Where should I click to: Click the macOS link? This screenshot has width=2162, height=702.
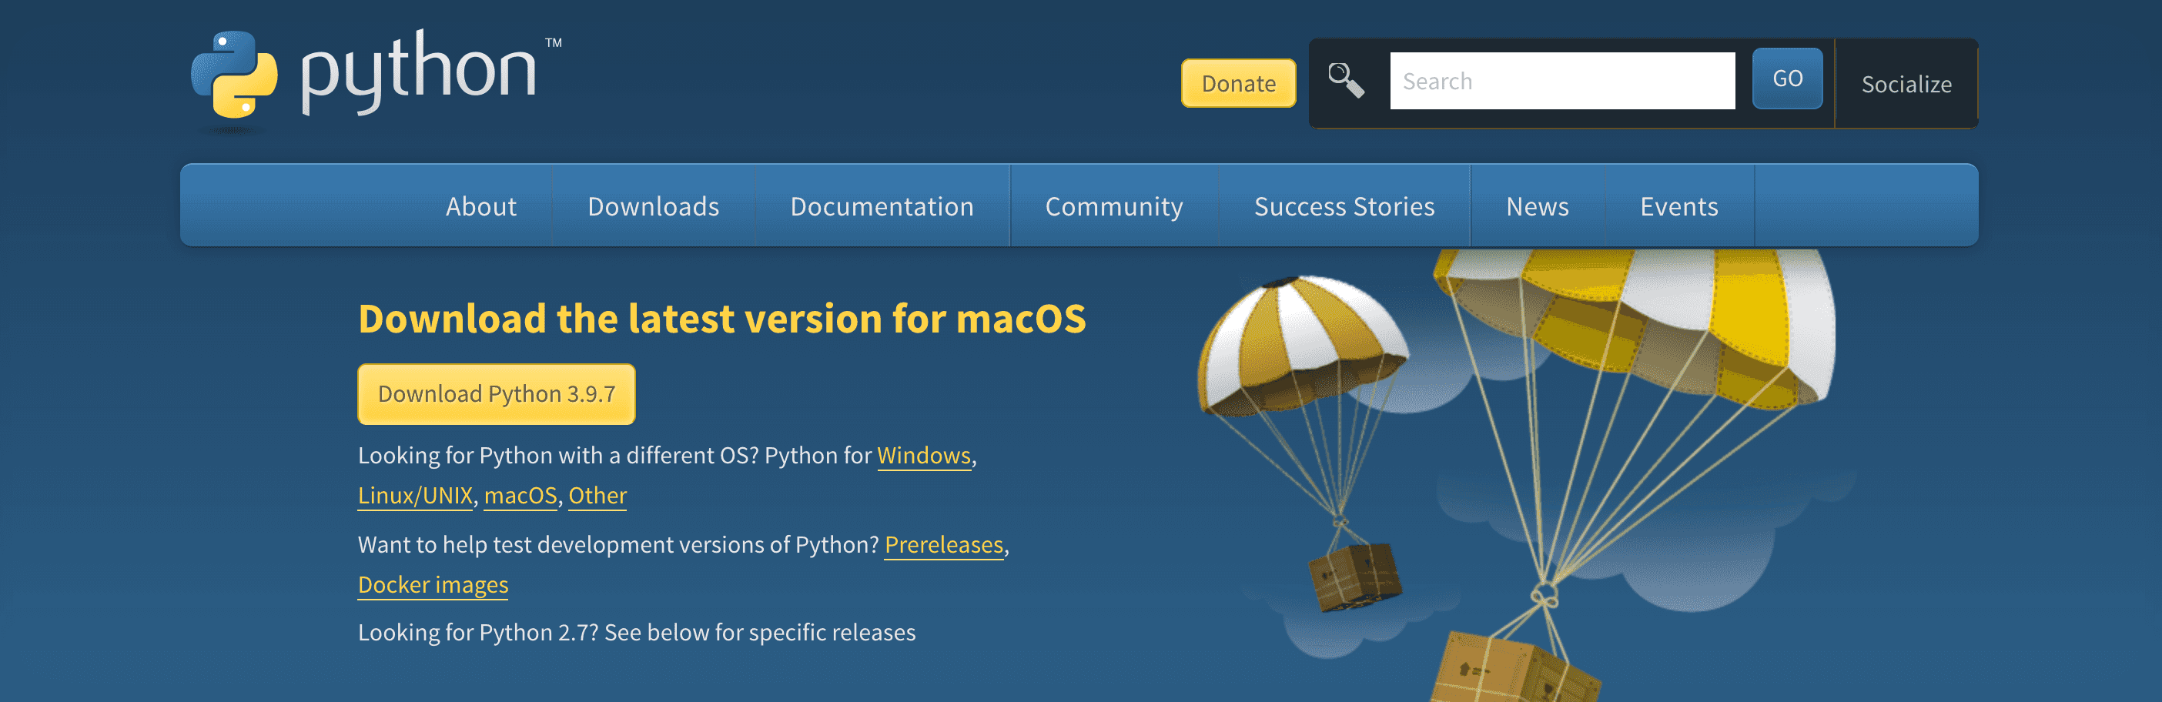click(x=520, y=496)
